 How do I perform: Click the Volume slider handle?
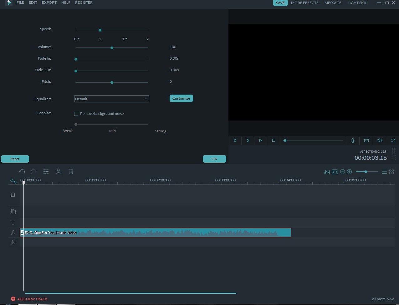(112, 48)
